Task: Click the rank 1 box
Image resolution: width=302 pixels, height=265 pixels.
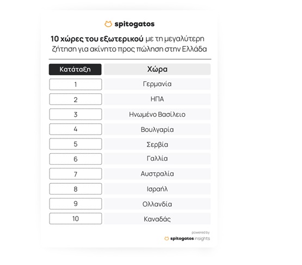Action: [76, 85]
